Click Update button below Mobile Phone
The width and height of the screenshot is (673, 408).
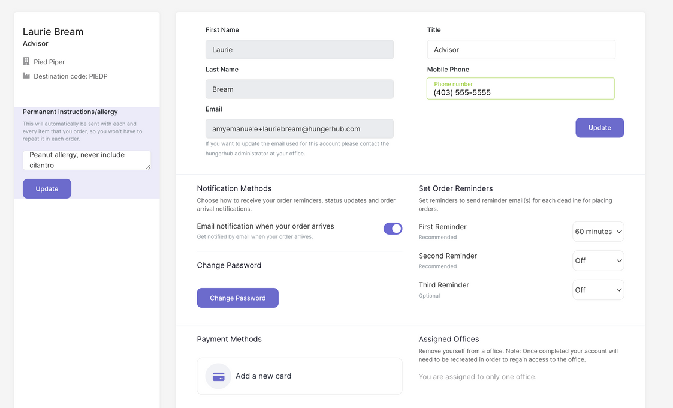click(x=599, y=128)
